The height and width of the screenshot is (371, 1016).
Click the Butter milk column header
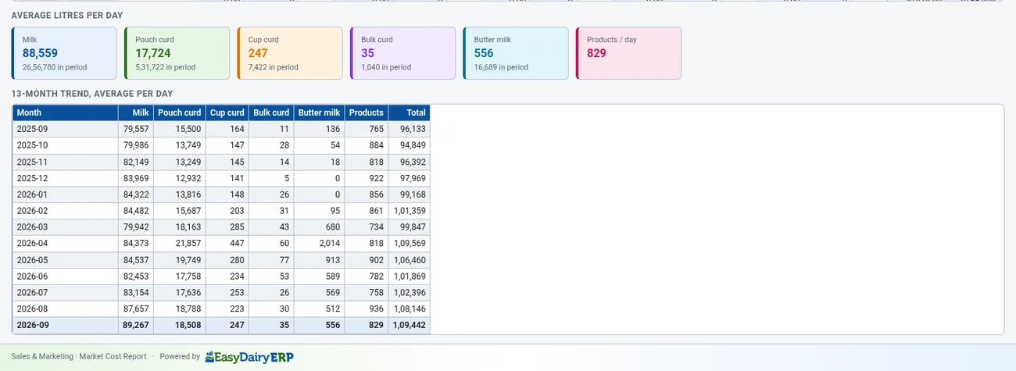coord(320,112)
